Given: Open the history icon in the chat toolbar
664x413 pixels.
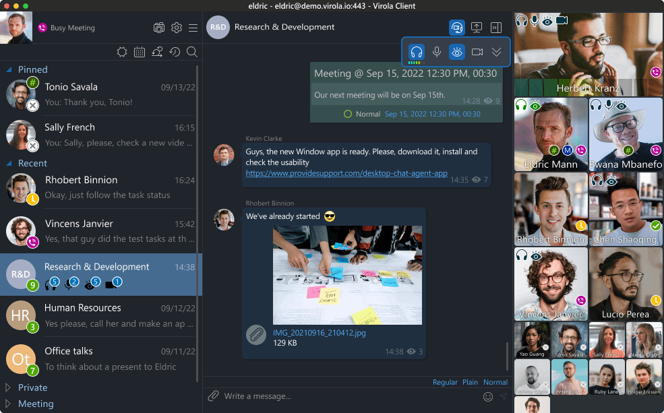Looking at the screenshot, I should tap(175, 51).
